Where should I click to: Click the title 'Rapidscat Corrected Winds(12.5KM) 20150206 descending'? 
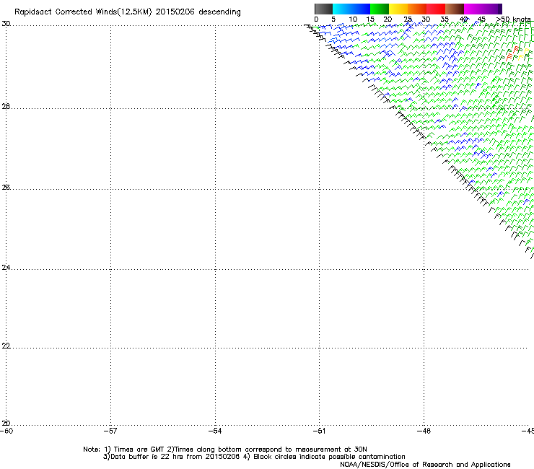pyautogui.click(x=128, y=12)
